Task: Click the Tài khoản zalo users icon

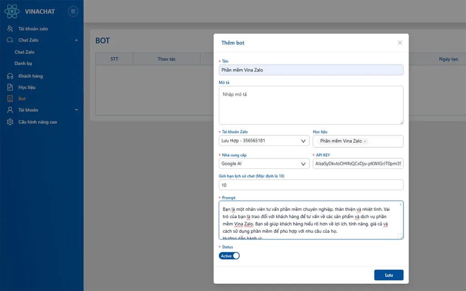Action: (x=10, y=29)
